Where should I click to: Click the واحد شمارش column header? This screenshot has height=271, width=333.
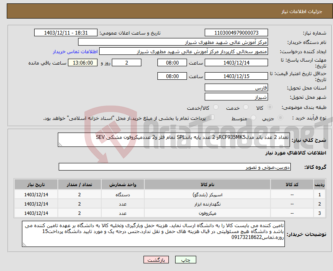(x=123, y=184)
